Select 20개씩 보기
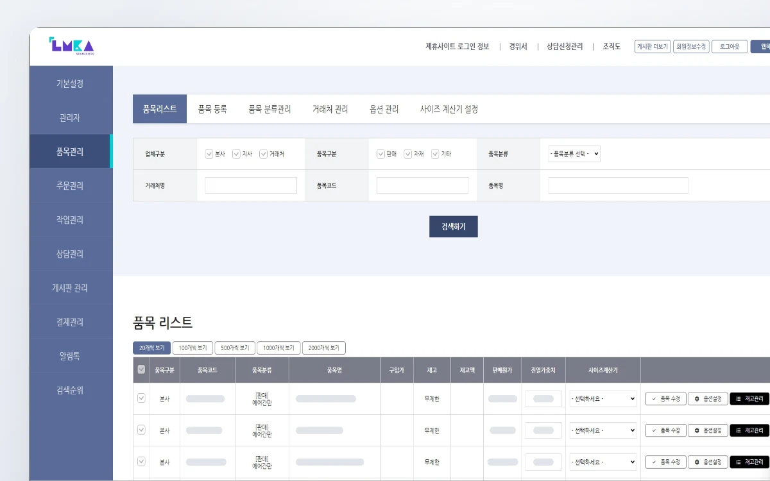 [151, 348]
